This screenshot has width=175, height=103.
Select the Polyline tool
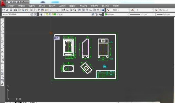point(2,27)
